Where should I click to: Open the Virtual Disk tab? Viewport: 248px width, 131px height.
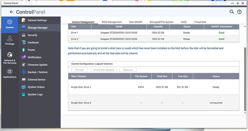tap(200, 22)
